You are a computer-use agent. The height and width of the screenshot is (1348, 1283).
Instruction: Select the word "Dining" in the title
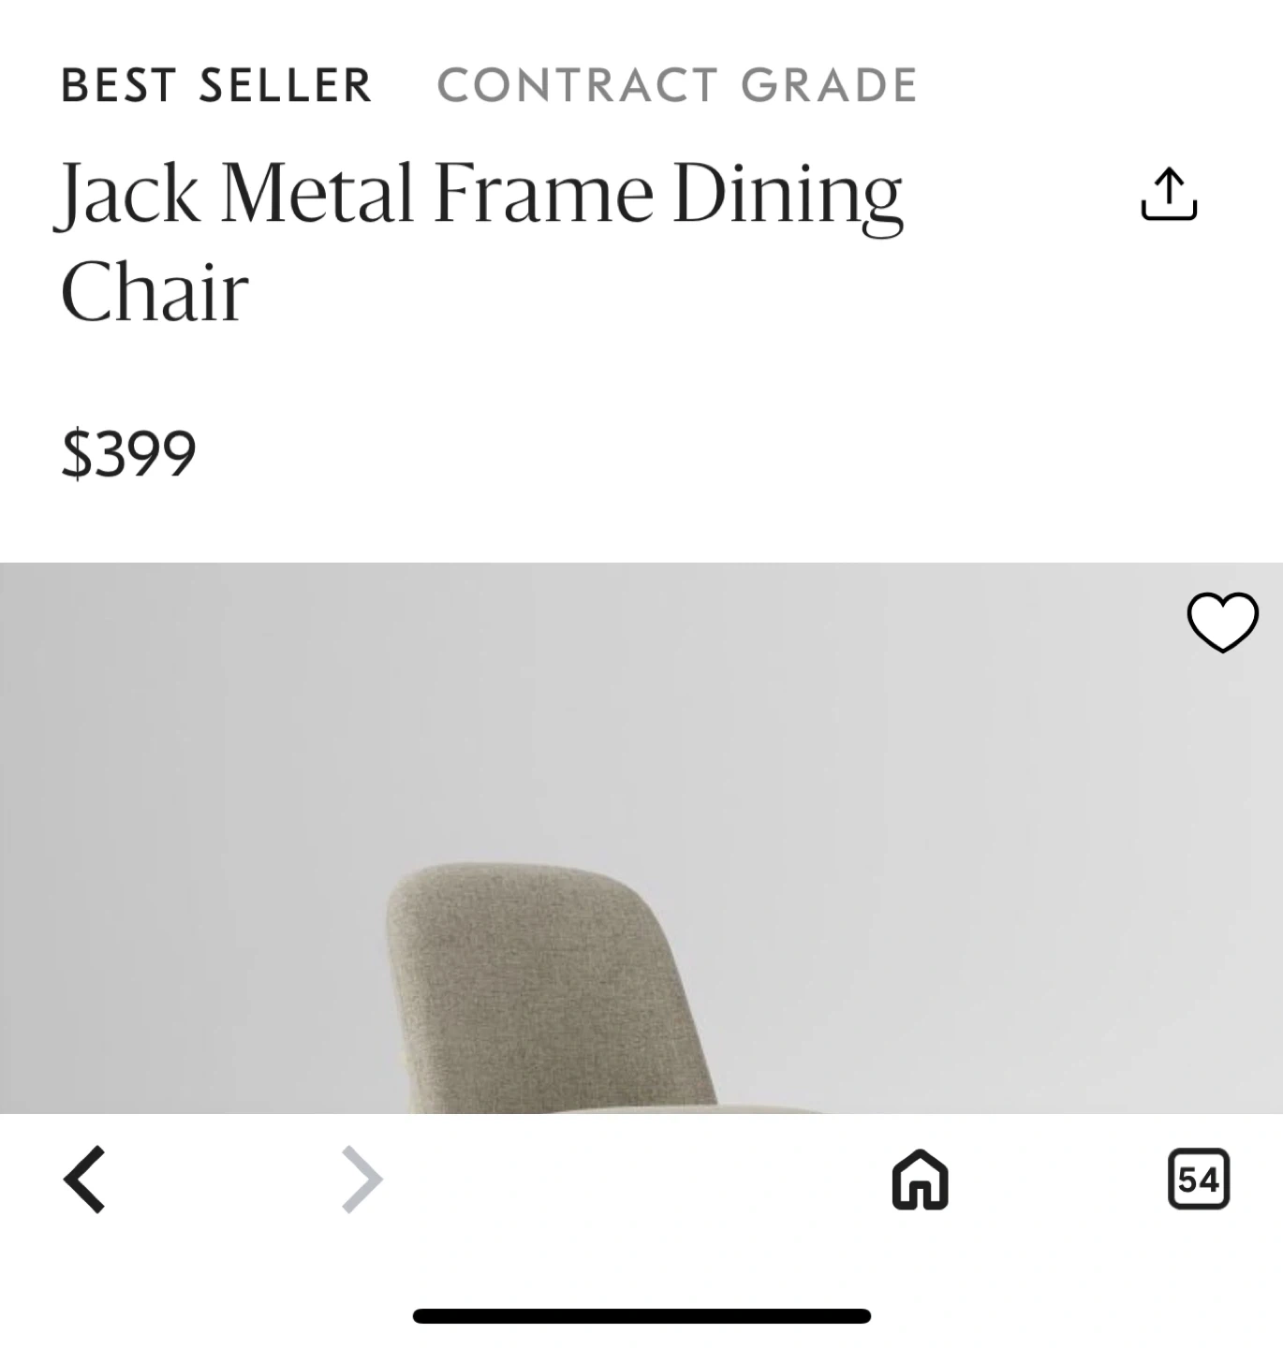coord(788,195)
